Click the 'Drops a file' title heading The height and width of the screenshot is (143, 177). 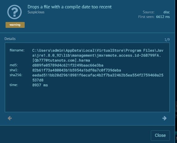(70, 7)
